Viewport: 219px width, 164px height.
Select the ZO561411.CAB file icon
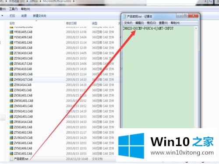click(11, 111)
